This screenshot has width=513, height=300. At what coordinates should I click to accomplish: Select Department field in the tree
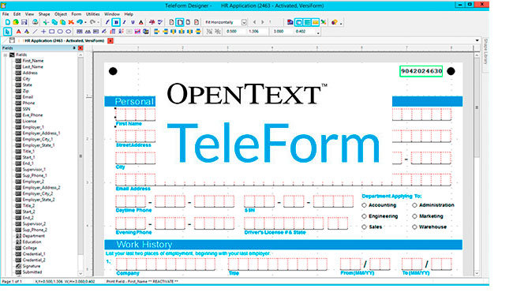[33, 235]
